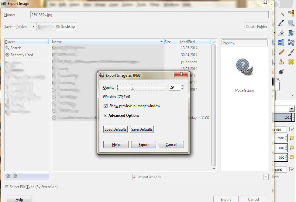Click the Load Defaults button
The width and height of the screenshot is (296, 202).
point(115,130)
